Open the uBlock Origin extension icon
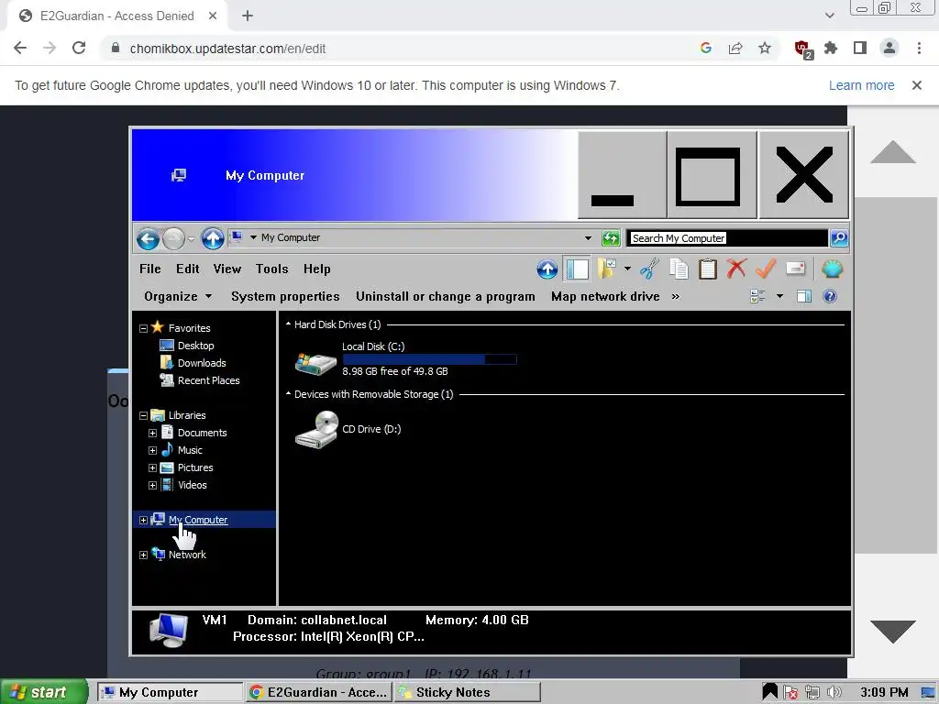This screenshot has height=704, width=939. 802,49
